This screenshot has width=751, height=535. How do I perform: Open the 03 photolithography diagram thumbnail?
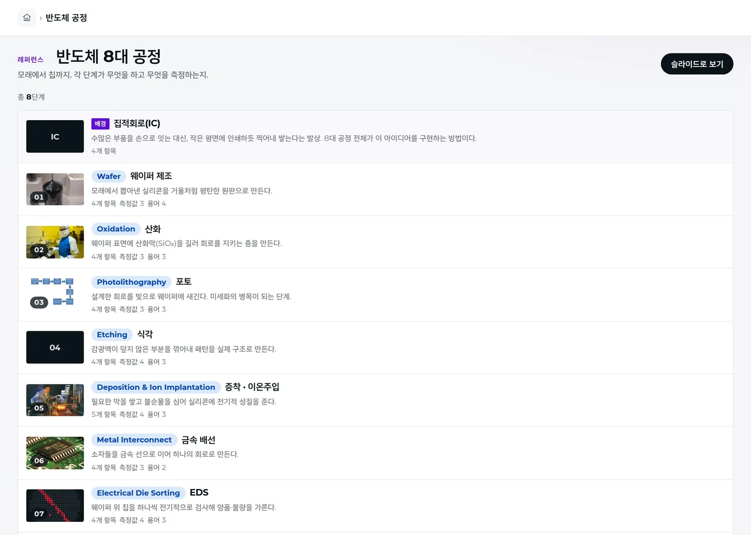point(55,295)
